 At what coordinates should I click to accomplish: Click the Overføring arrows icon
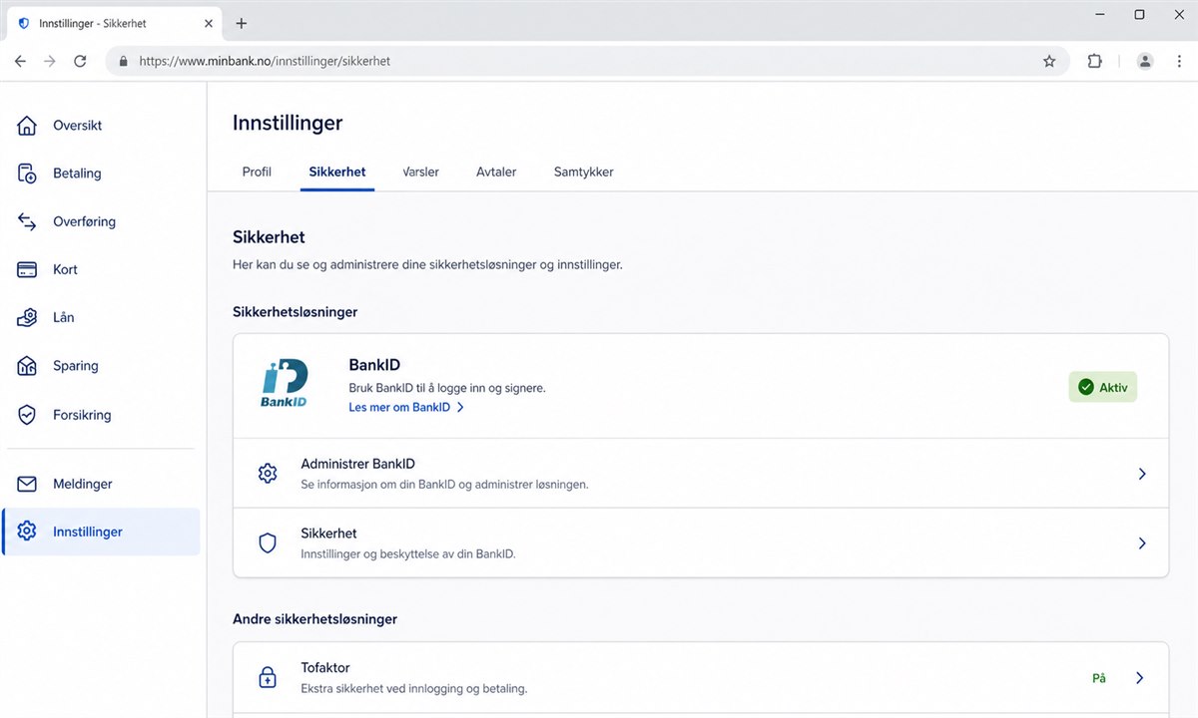[x=27, y=221]
